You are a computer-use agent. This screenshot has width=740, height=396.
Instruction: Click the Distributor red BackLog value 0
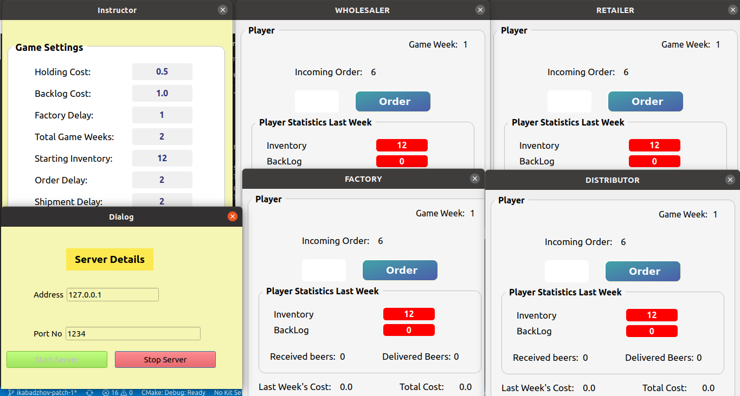(652, 331)
